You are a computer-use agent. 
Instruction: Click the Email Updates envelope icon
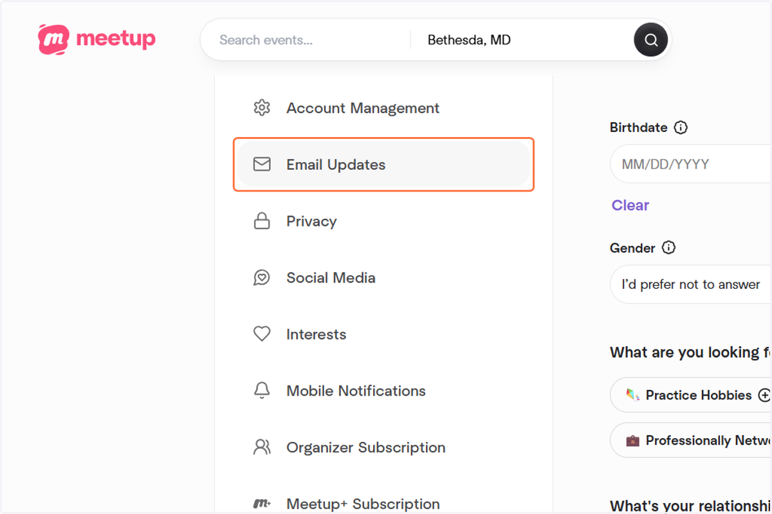[x=262, y=164]
